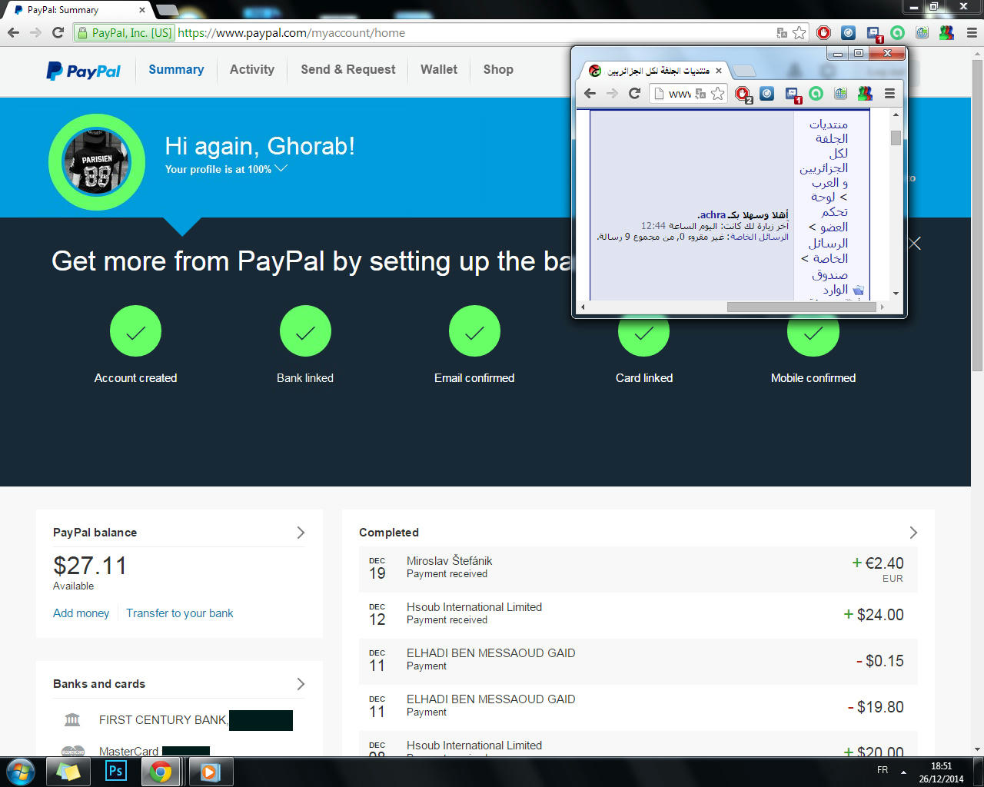The width and height of the screenshot is (984, 787).
Task: Open Hsoub International $24.00 payment
Action: click(638, 616)
